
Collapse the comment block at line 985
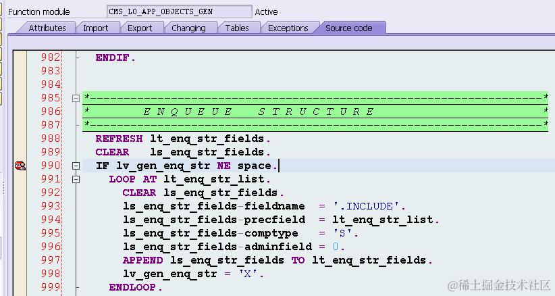76,98
